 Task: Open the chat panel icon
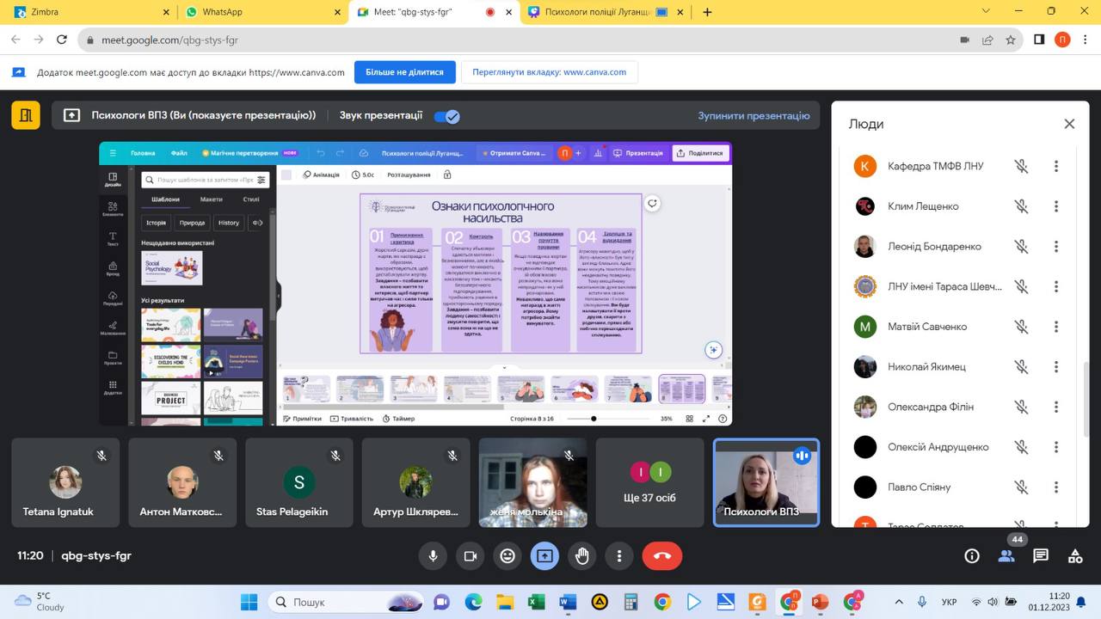pyautogui.click(x=1041, y=556)
